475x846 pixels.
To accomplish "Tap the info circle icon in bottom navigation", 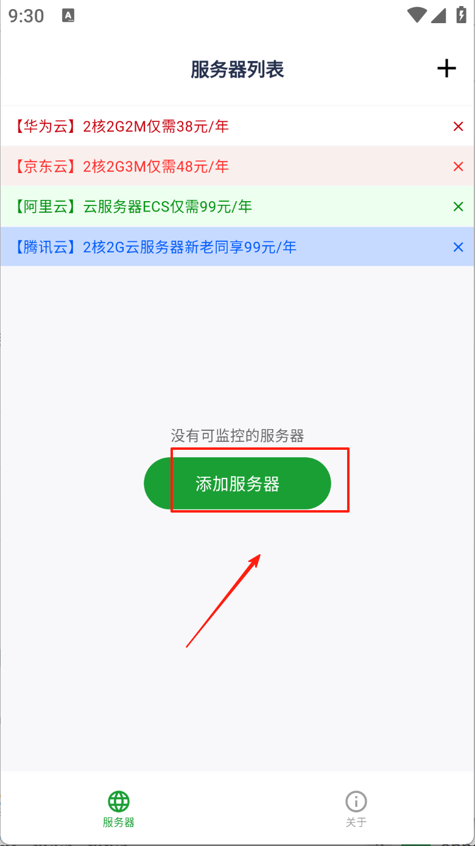I will [x=356, y=801].
